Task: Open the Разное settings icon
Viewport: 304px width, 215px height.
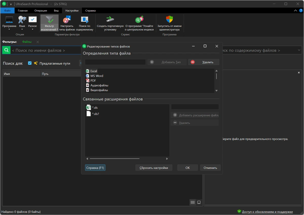Action: pyautogui.click(x=32, y=19)
